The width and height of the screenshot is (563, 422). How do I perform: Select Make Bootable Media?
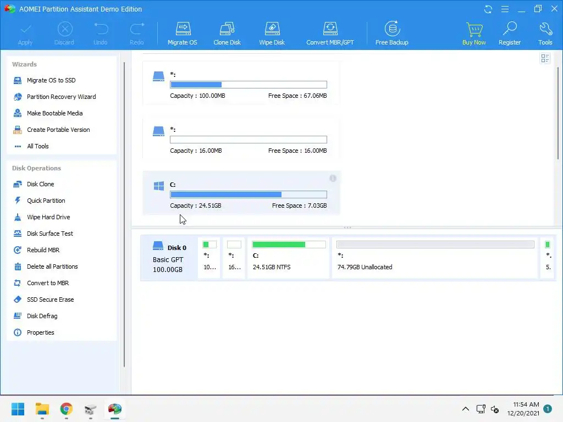pyautogui.click(x=54, y=113)
